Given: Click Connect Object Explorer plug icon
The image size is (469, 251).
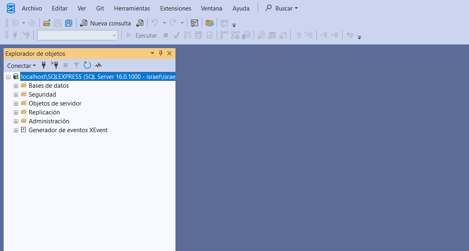Looking at the screenshot, I should tap(44, 65).
